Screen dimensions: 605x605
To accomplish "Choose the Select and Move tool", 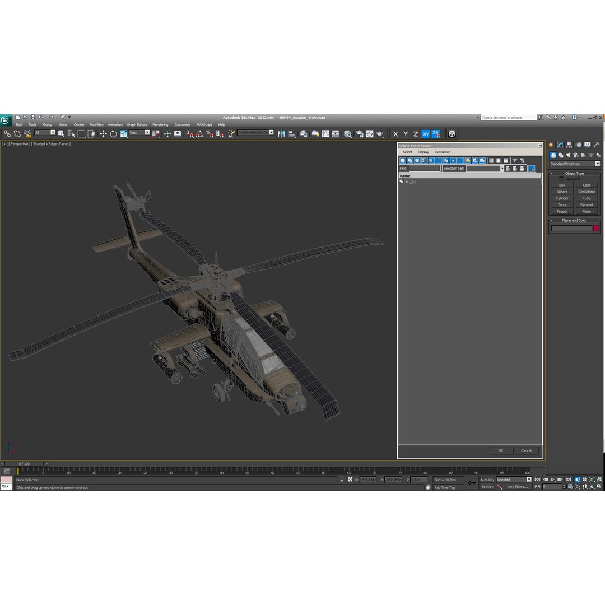I will [x=103, y=133].
